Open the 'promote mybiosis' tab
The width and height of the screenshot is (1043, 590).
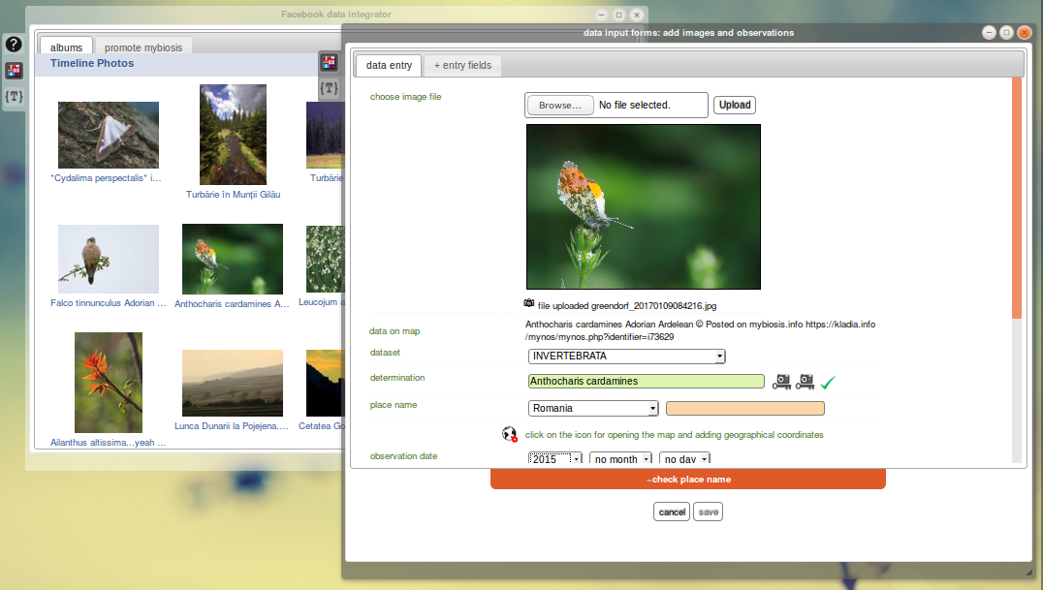(x=143, y=47)
